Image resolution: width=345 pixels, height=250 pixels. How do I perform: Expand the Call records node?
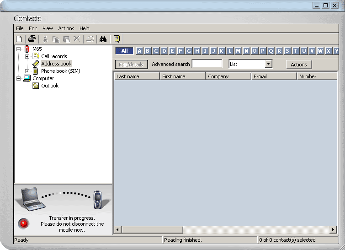tap(27, 56)
